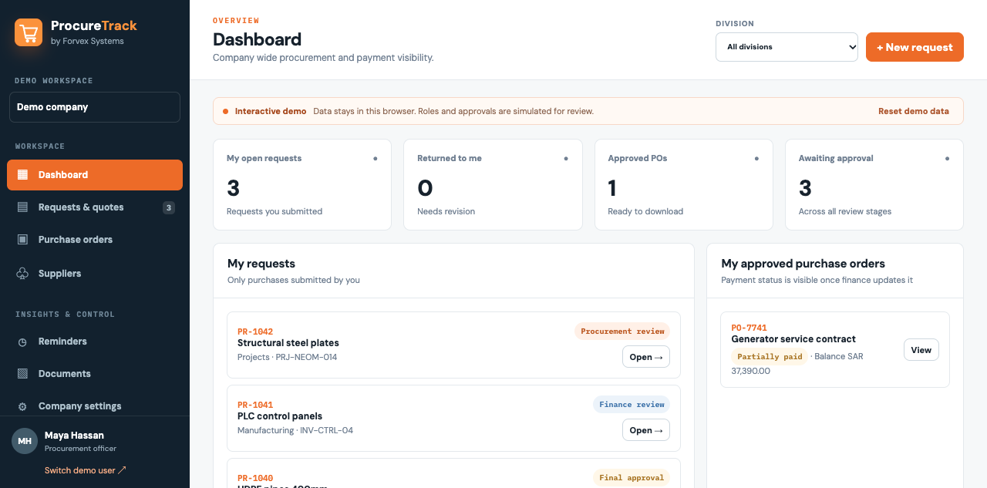Click the Finance review status badge

[x=632, y=405]
